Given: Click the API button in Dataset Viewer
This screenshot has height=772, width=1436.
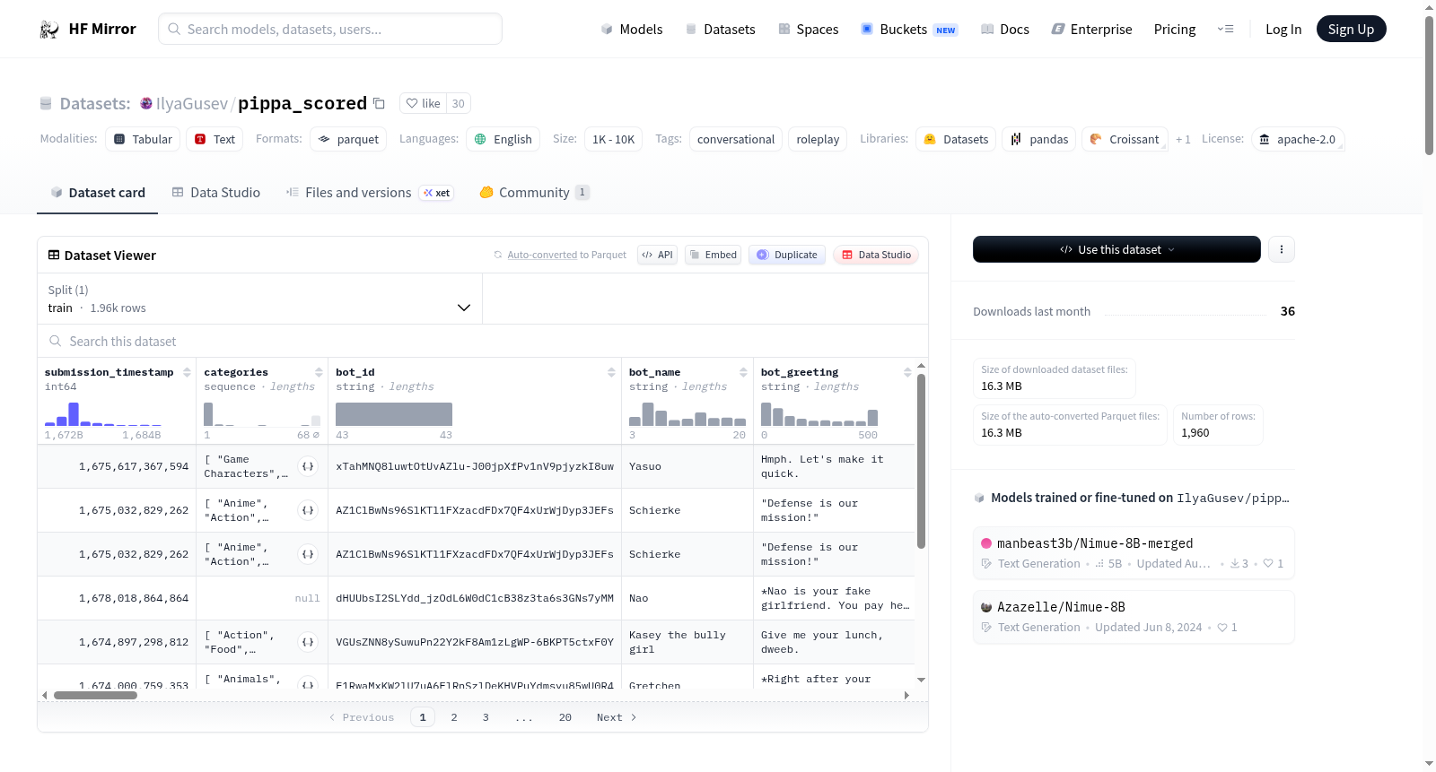Looking at the screenshot, I should (657, 255).
